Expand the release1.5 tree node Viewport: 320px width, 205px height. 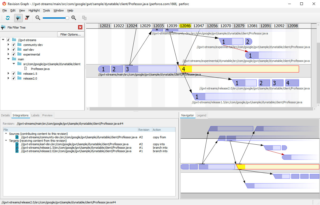[8, 73]
